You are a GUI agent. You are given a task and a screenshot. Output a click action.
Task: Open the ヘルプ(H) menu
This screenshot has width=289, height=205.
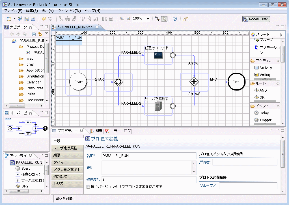pos(92,11)
